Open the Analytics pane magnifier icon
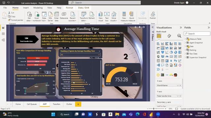 click(179, 36)
